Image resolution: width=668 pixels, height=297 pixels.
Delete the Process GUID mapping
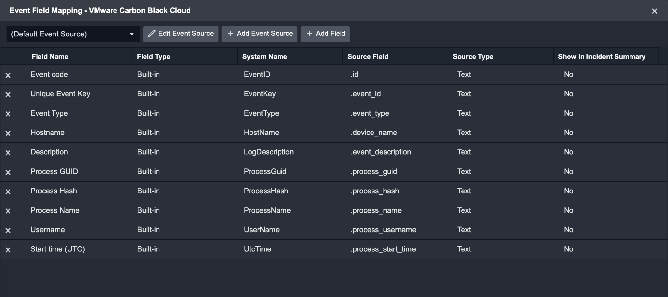[8, 172]
